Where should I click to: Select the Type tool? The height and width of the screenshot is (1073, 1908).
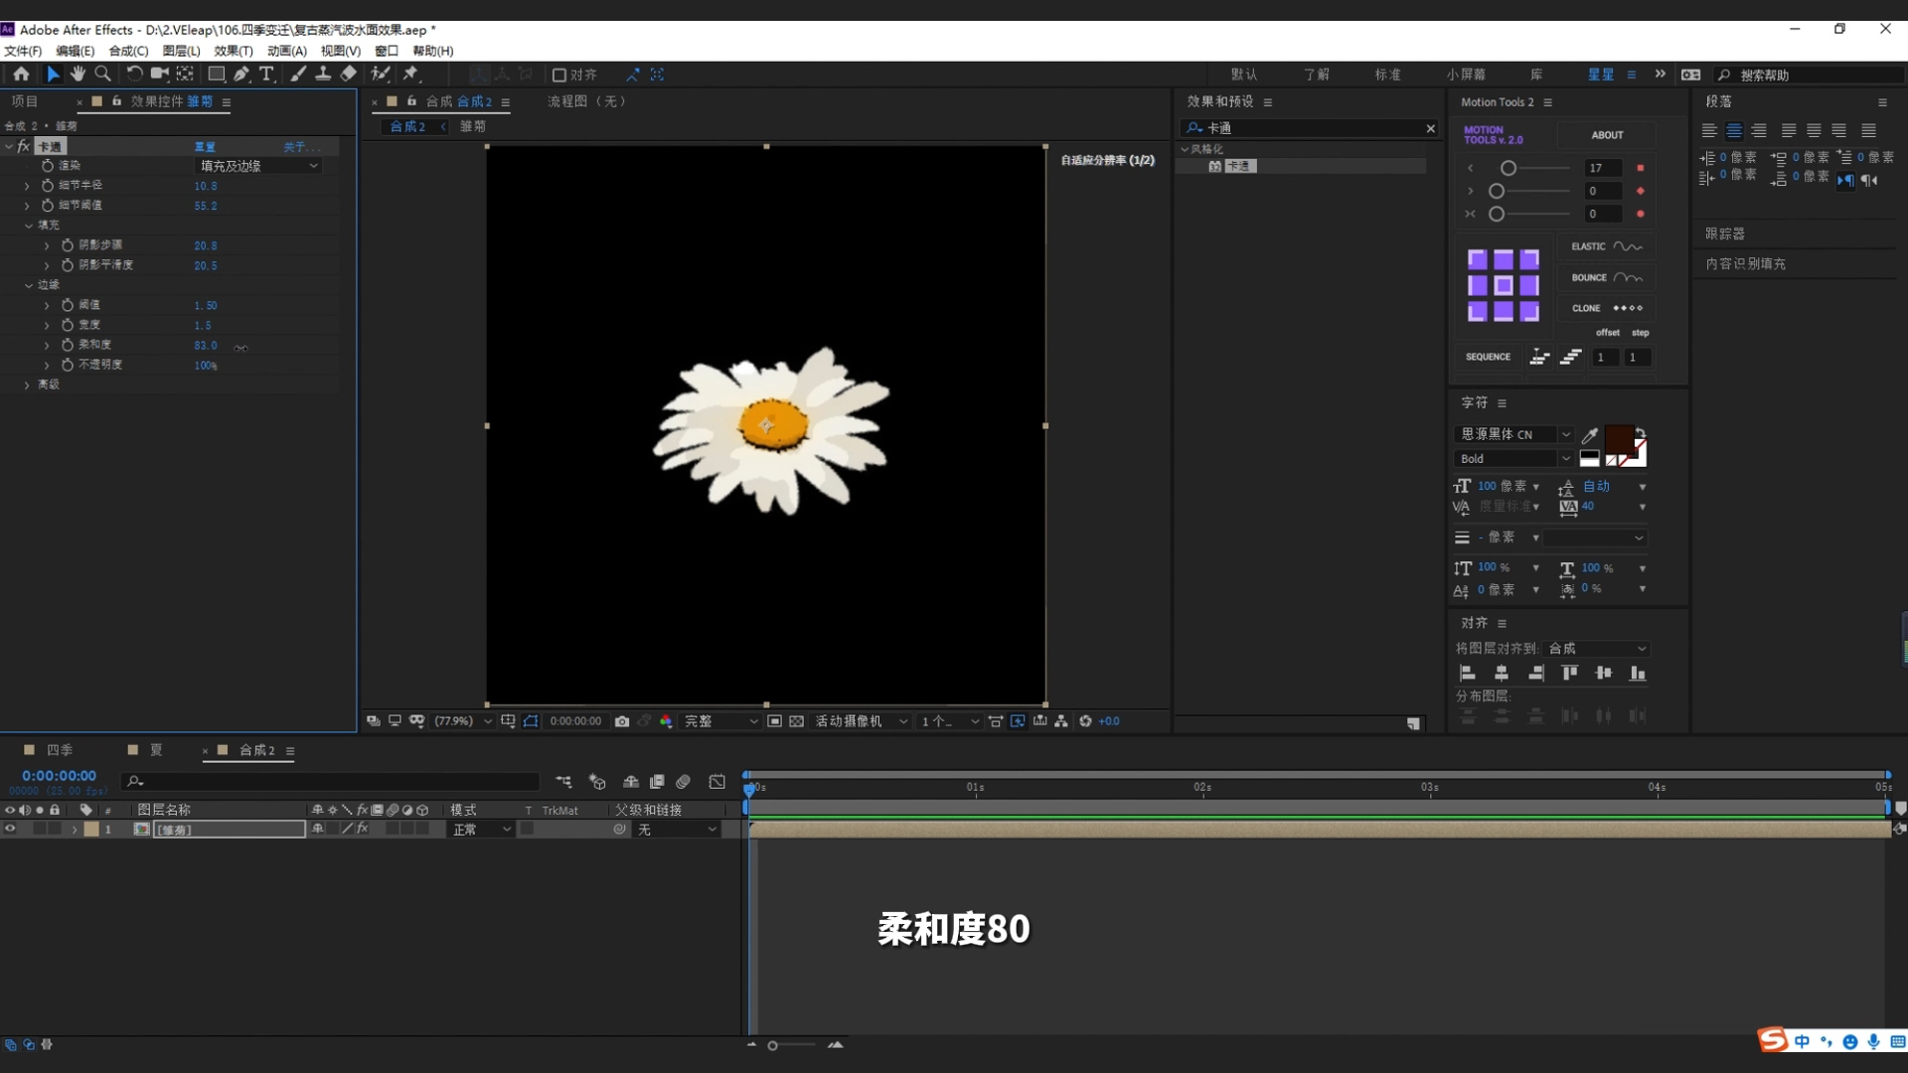click(x=266, y=75)
